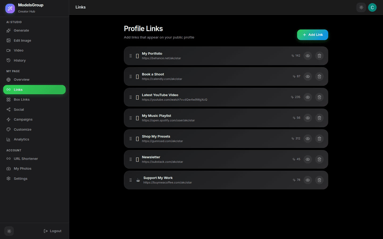Go to Analytics in sidebar
This screenshot has width=383, height=239.
(21, 139)
